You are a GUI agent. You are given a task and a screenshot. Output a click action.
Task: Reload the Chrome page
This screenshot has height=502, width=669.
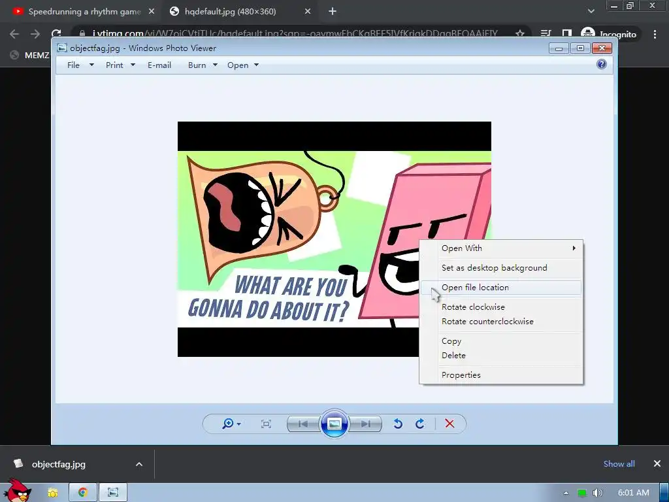pyautogui.click(x=56, y=34)
